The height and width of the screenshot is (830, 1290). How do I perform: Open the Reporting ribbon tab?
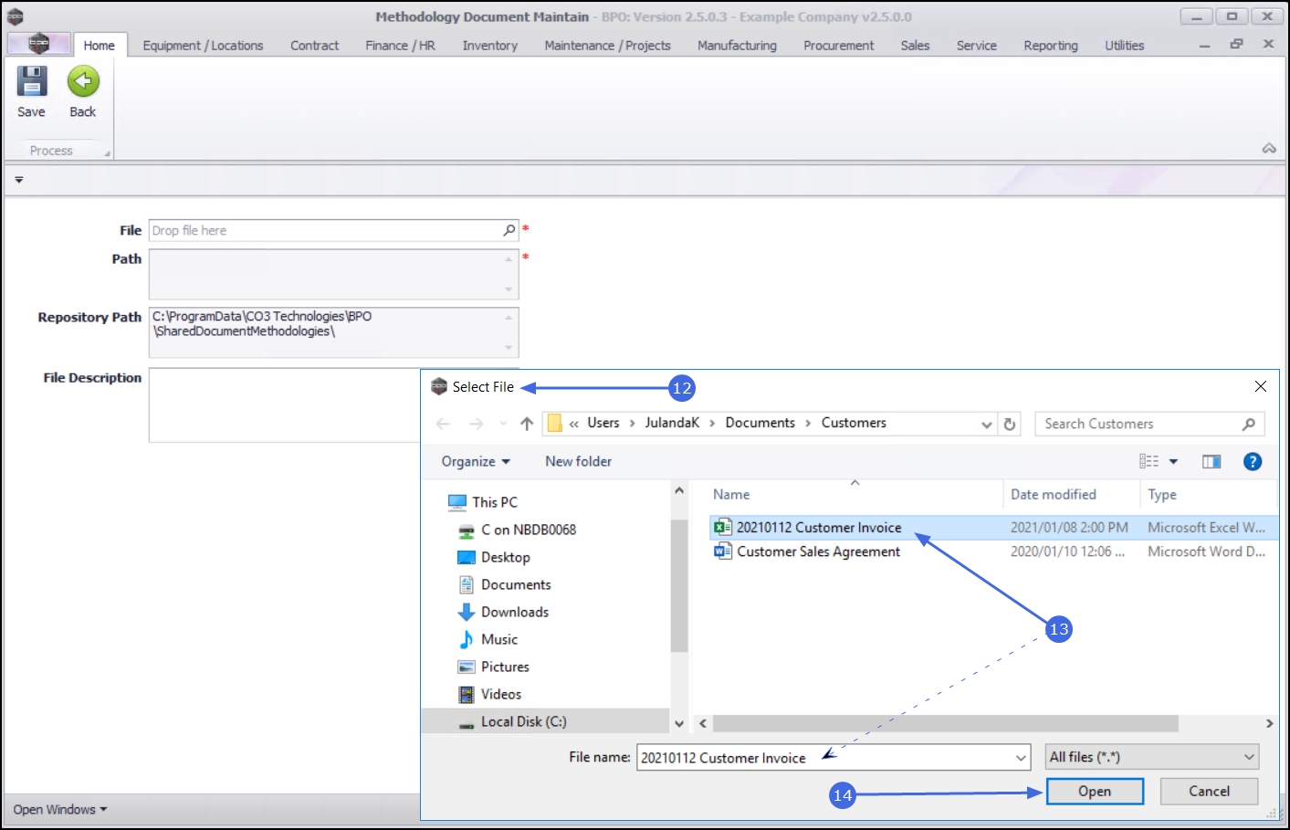[x=1051, y=46]
